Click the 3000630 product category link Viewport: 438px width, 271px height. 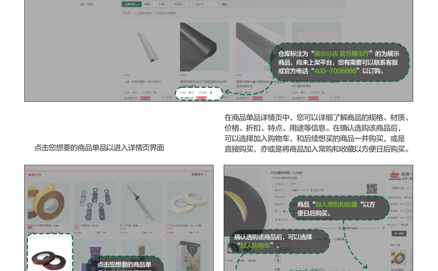(284, 178)
